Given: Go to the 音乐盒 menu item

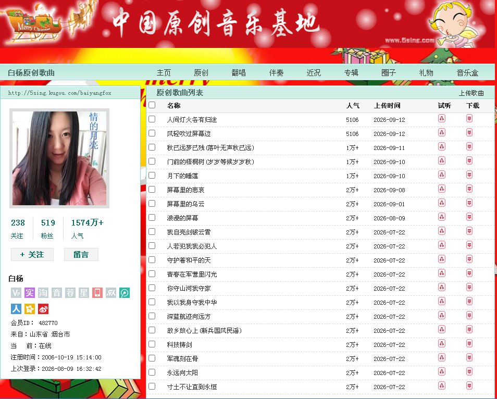Looking at the screenshot, I should tap(467, 72).
